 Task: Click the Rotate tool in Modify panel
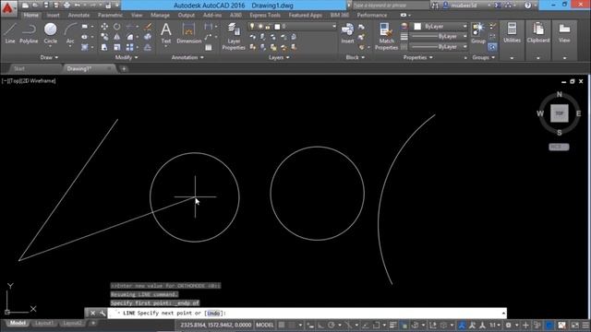coord(117,27)
